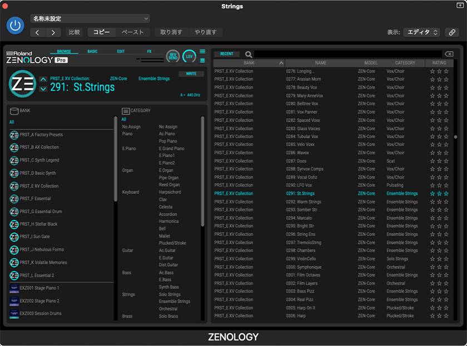Go to next preset with right arrow
Viewport: 467px width, 346px height.
(x=53, y=32)
